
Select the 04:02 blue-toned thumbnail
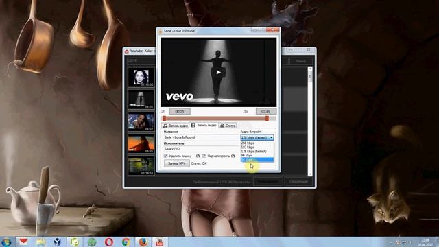click(x=141, y=121)
